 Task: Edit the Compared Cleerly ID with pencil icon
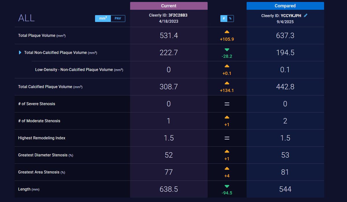[x=306, y=16]
